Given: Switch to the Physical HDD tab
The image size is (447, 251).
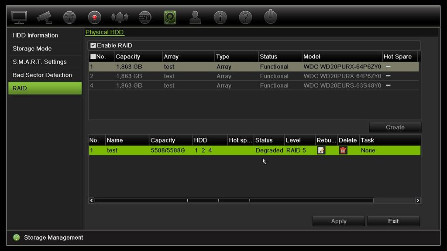Looking at the screenshot, I should pyautogui.click(x=105, y=32).
